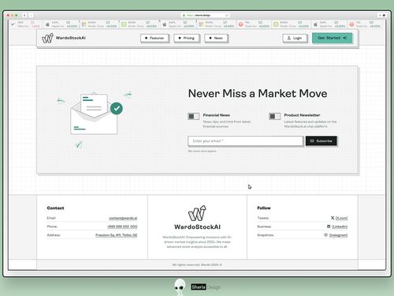Open the contact email address link
Screen dimensions: 394x296
[123, 218]
